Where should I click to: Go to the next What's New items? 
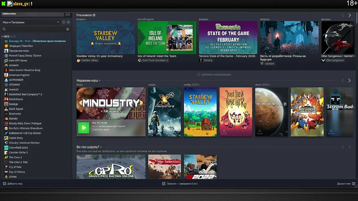coord(350,15)
